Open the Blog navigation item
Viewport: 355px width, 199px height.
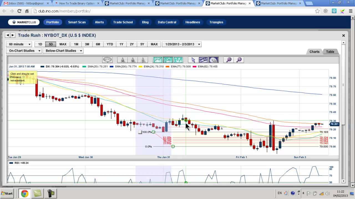tap(145, 22)
